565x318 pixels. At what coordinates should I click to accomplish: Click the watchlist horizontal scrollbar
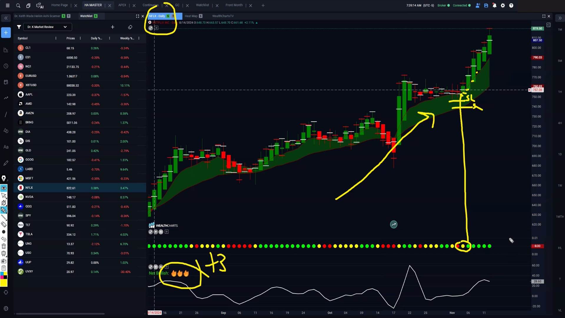[x=60, y=314]
